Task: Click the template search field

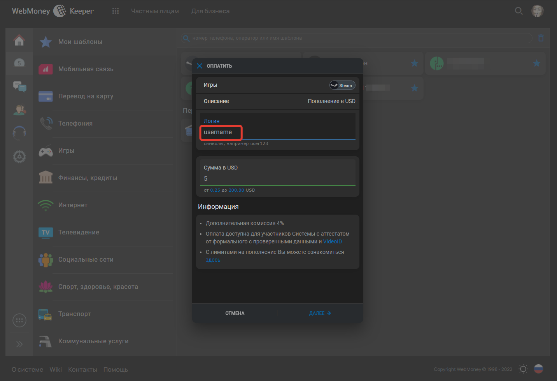Action: [357, 38]
